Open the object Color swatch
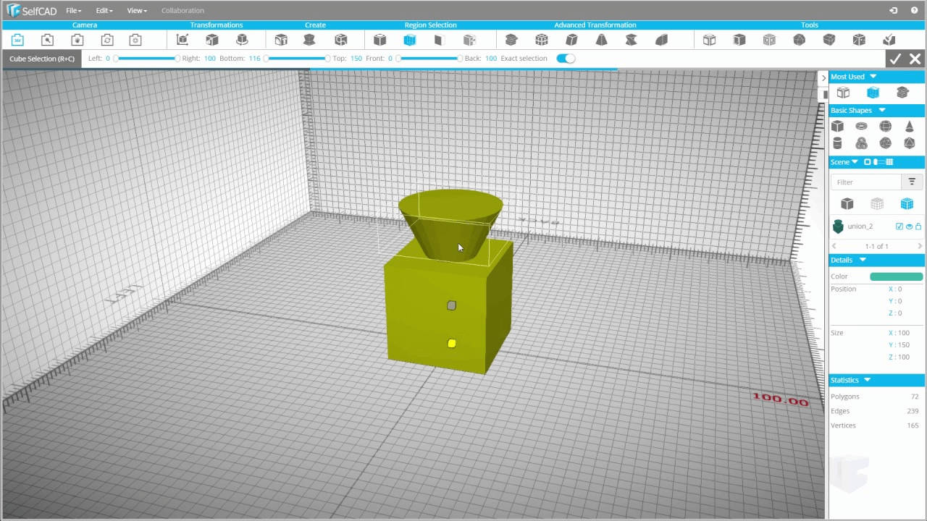 (x=897, y=276)
